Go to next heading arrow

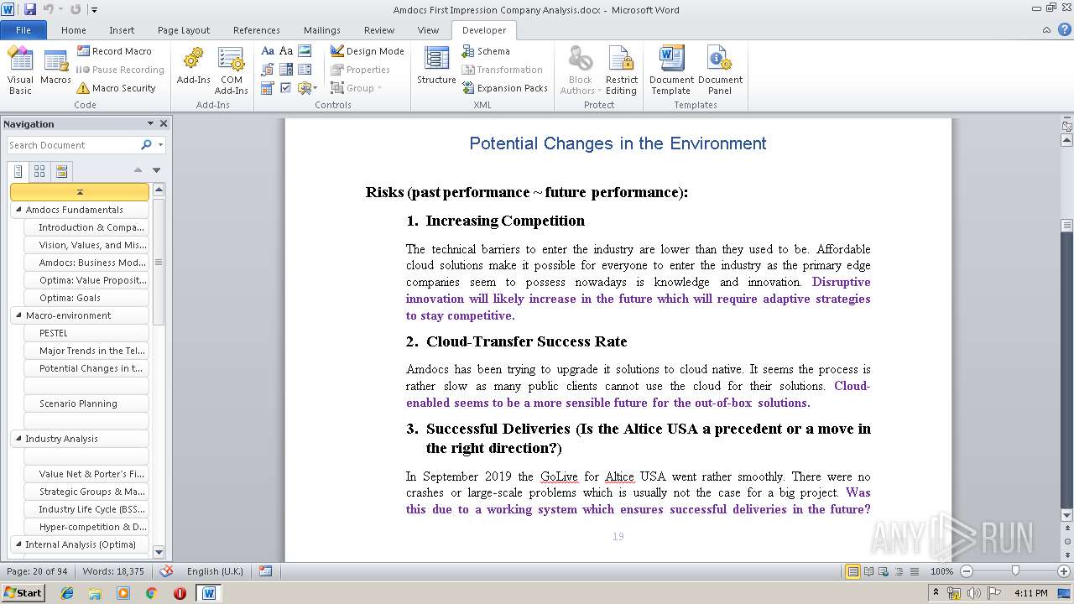point(156,170)
